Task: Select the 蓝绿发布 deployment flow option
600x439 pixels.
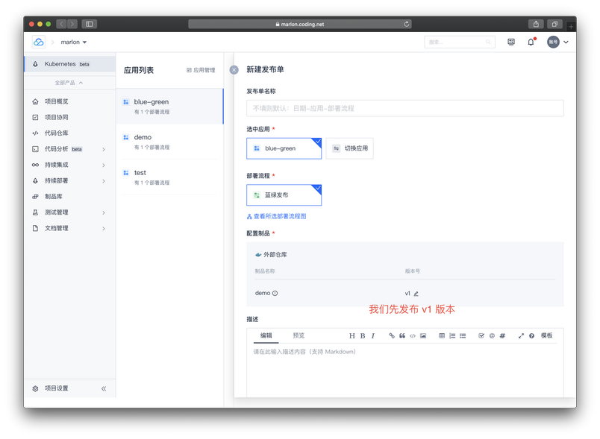Action: pos(284,195)
